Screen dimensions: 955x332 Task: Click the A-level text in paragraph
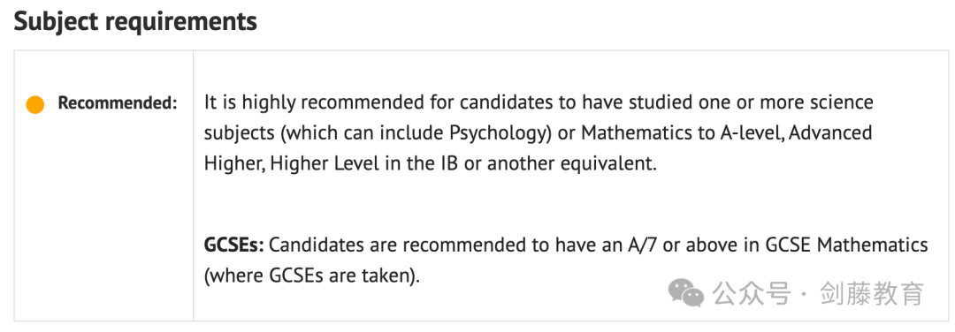pos(749,133)
